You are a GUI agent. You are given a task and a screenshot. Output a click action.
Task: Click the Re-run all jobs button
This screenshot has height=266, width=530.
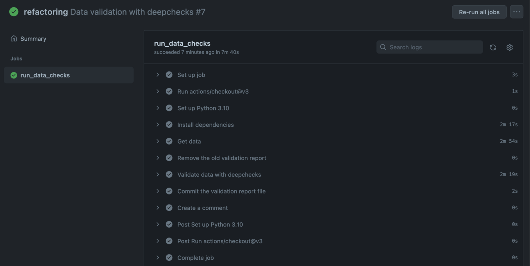479,12
